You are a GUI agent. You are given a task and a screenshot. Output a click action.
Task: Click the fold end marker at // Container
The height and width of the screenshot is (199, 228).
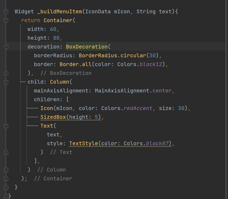[x=6, y=178]
